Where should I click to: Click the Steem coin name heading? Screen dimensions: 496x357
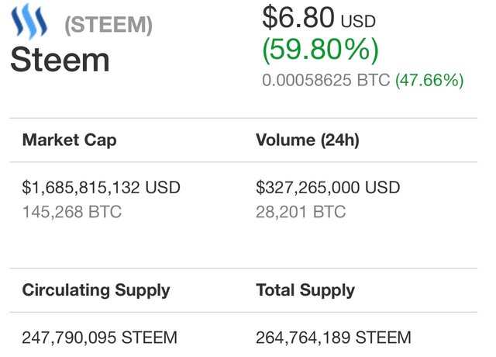60,60
